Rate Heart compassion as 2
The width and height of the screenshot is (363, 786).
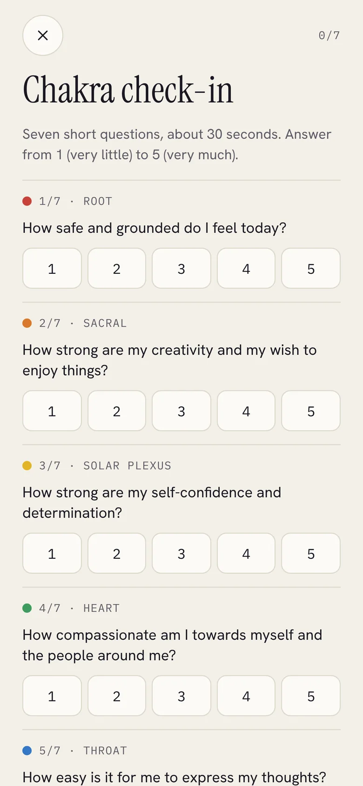coord(117,696)
